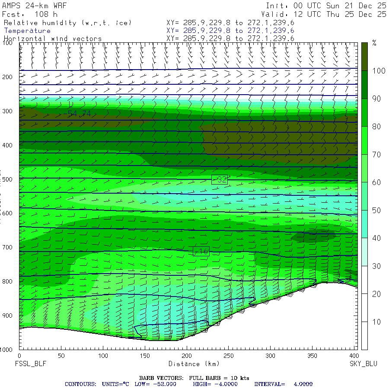389x389 pixels.
Task: Click the '900' pressure axis label
Action: [7, 316]
